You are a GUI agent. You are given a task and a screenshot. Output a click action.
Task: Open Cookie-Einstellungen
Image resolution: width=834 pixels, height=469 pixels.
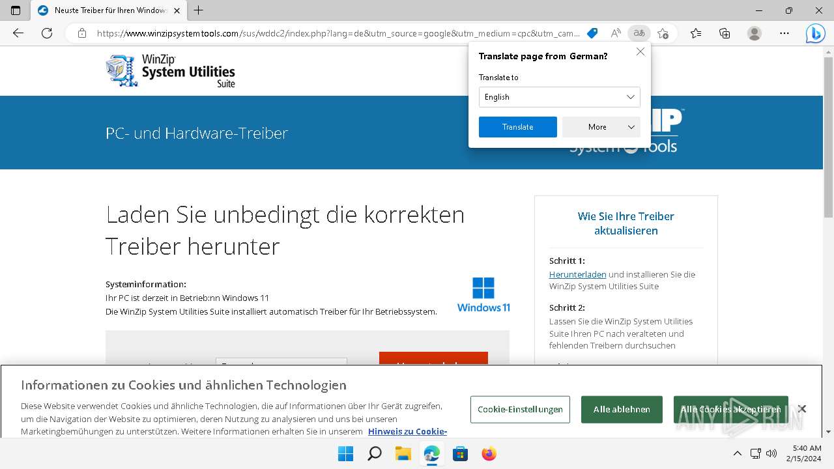[520, 409]
